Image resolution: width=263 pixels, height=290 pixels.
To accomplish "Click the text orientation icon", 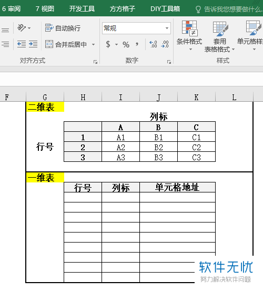I will point(22,28).
